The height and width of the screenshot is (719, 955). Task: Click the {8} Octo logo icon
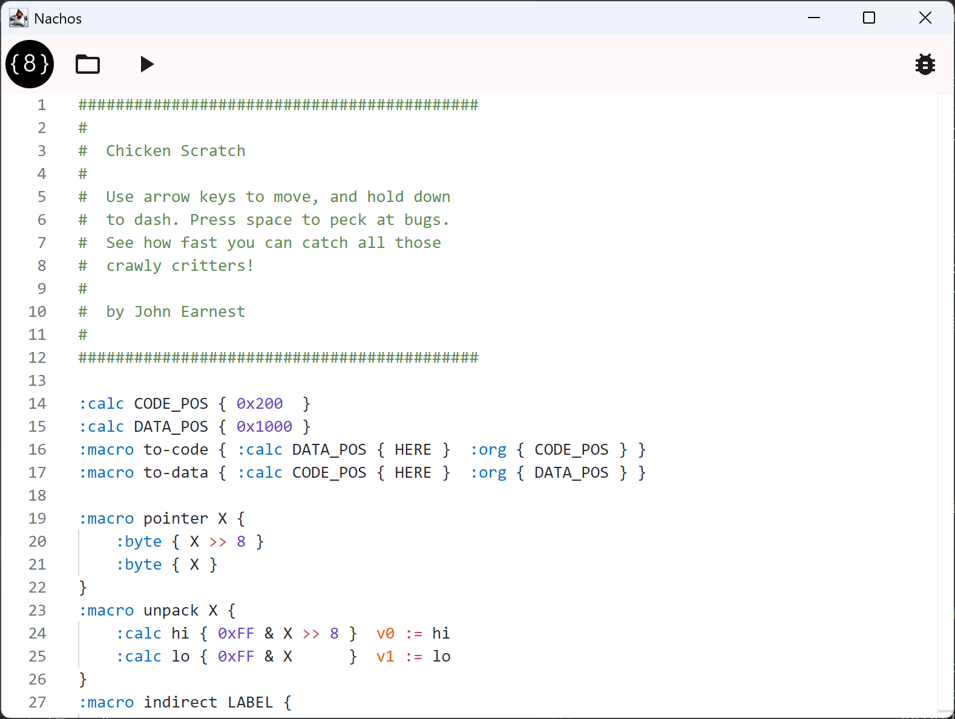pyautogui.click(x=30, y=64)
